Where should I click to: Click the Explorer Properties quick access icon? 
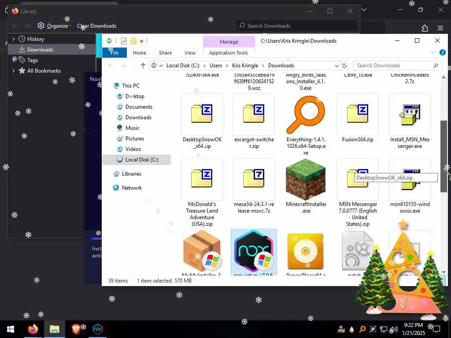click(124, 41)
